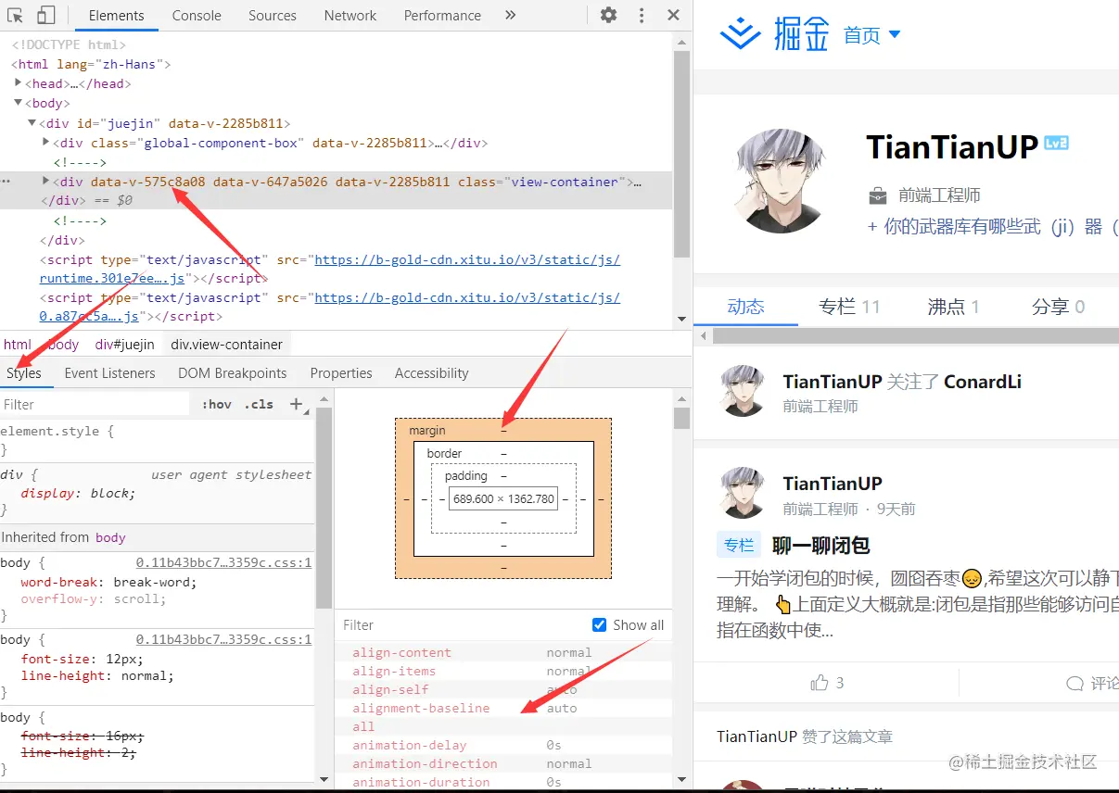Screen dimensions: 1119x793
Task: Open DevTools three-dot menu
Action: click(x=642, y=15)
